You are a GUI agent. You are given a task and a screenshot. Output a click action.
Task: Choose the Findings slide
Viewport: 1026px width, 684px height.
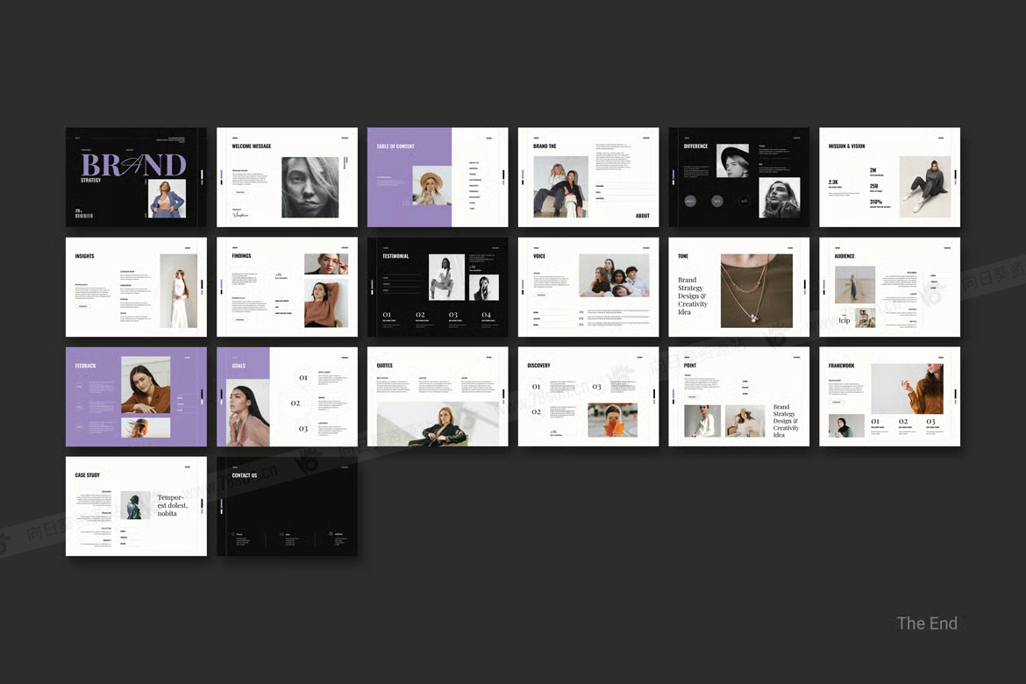287,287
